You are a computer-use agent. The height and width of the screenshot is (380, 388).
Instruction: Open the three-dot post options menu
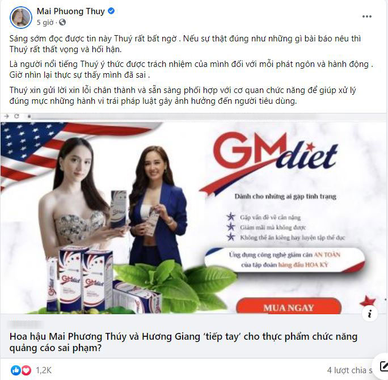(366, 16)
